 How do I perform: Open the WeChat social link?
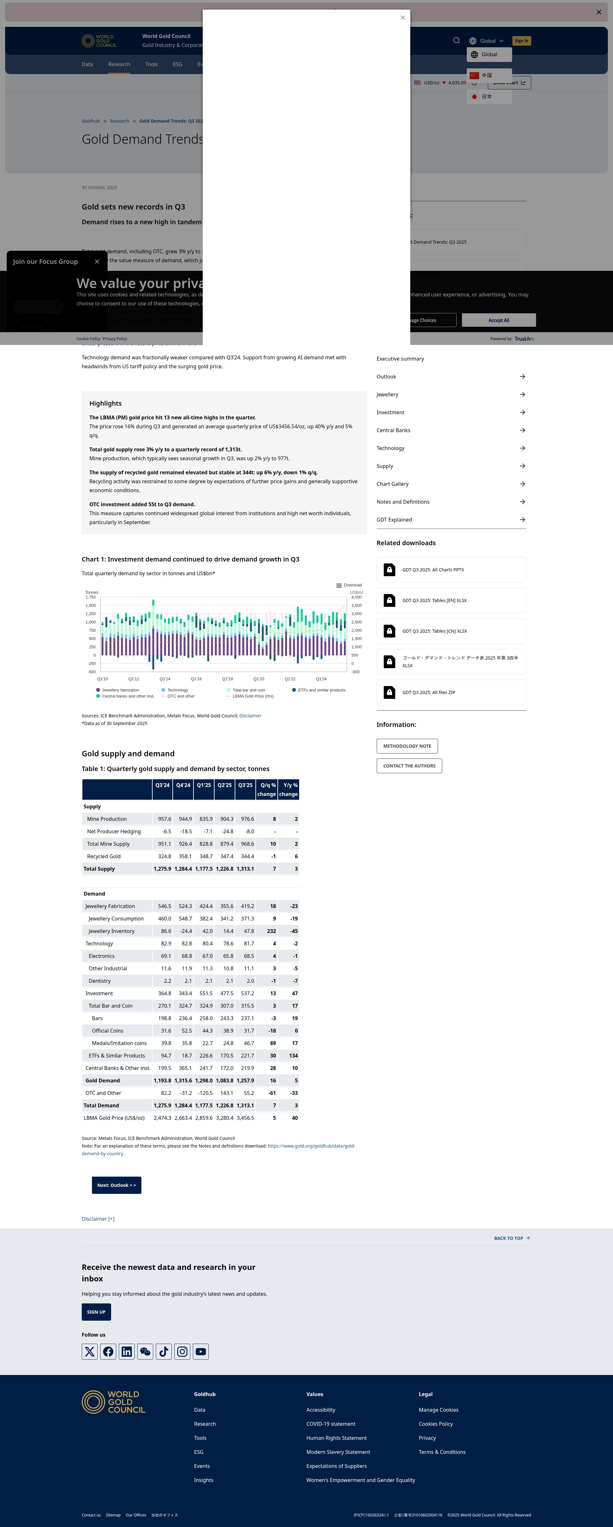coord(145,1352)
